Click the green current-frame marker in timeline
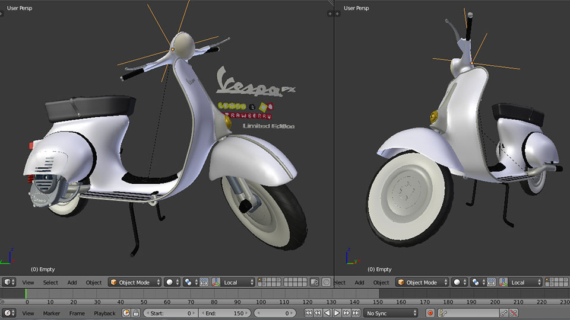The width and height of the screenshot is (570, 320). pos(26,293)
